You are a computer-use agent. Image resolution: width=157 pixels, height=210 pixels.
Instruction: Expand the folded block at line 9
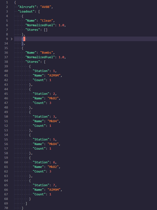coord(12,39)
